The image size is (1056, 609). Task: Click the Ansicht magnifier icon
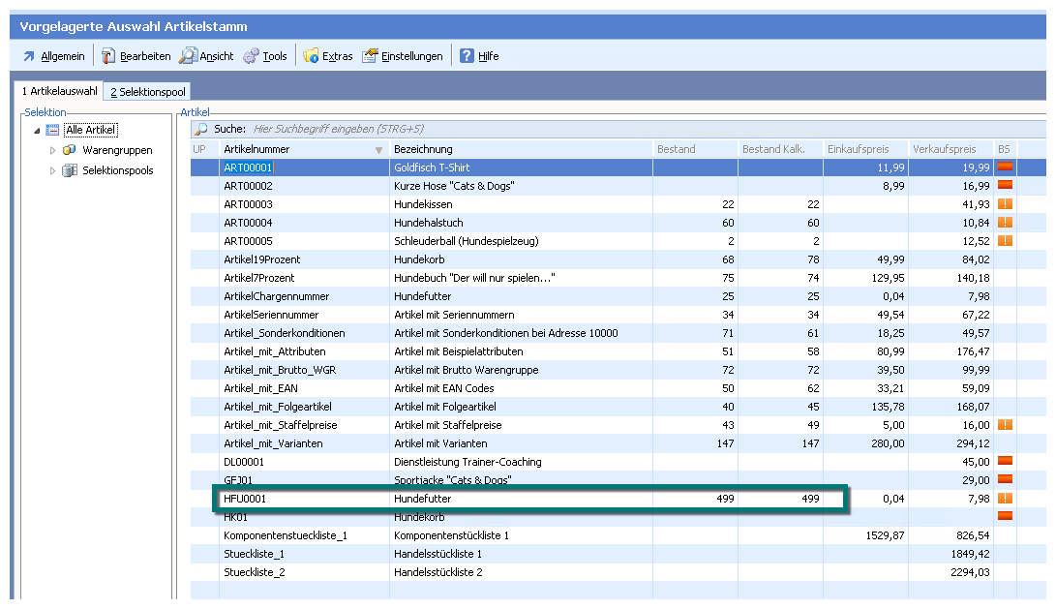[188, 56]
